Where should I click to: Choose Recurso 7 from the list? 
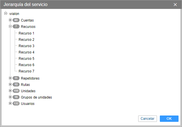[26, 71]
